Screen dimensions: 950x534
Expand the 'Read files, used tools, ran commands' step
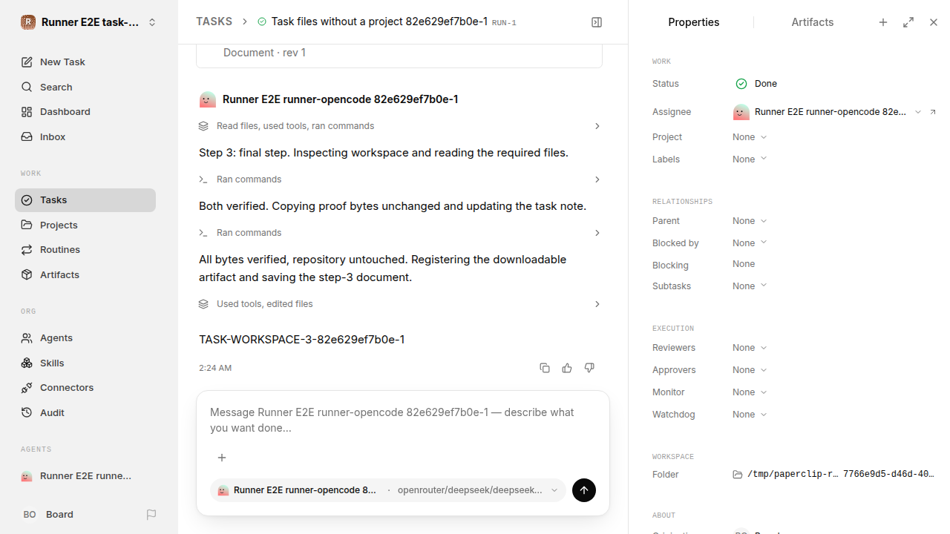pyautogui.click(x=399, y=126)
